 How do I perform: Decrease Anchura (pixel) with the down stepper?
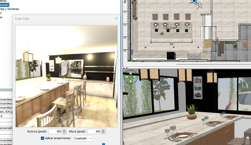click(64, 132)
